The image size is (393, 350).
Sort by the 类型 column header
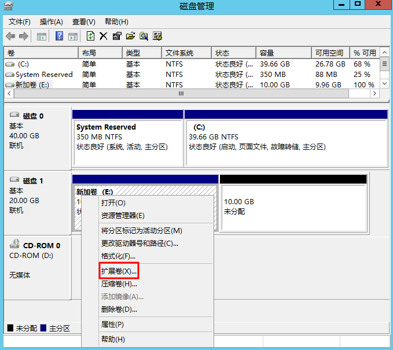click(x=142, y=53)
